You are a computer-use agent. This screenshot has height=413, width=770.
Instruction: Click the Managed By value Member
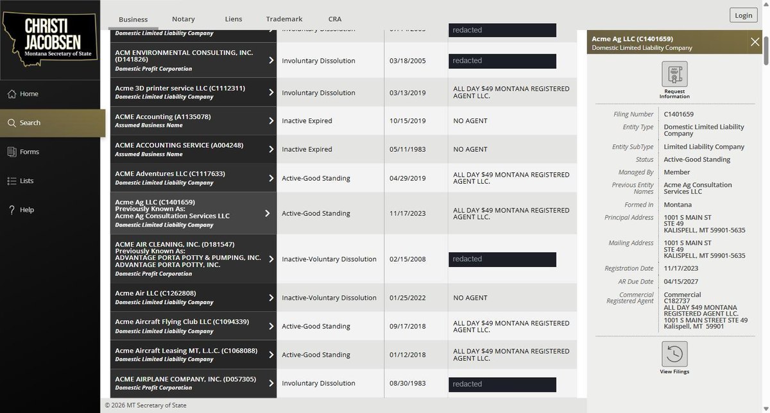click(677, 172)
